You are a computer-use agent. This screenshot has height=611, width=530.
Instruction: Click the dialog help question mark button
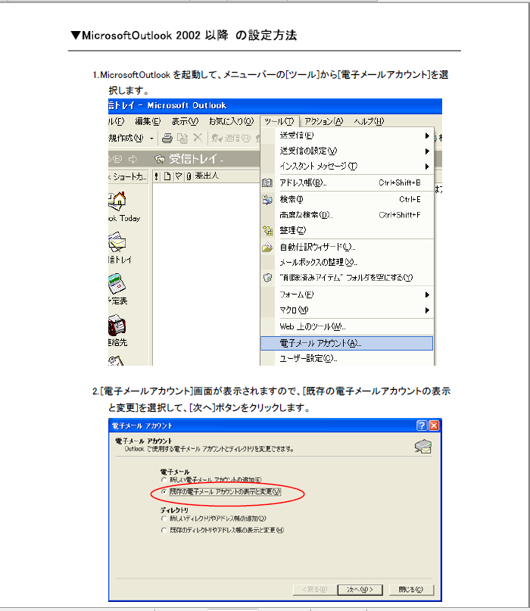(422, 426)
